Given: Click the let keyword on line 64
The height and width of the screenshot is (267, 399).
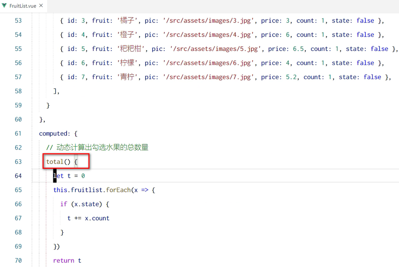Looking at the screenshot, I should pyautogui.click(x=58, y=176).
